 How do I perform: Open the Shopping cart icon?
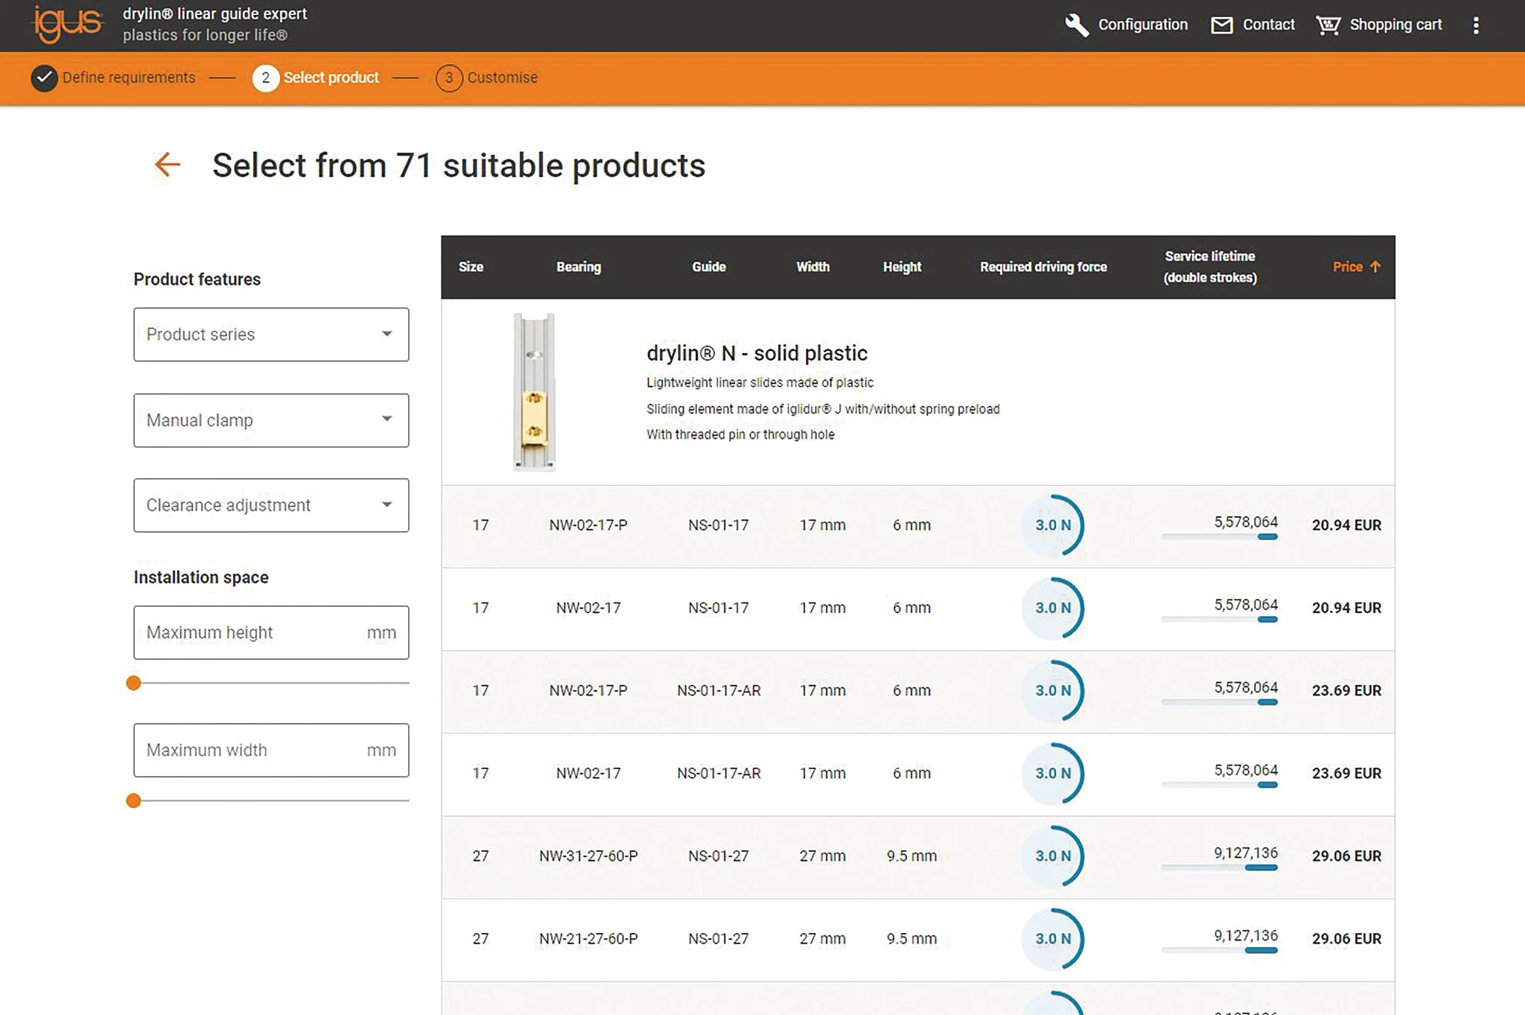pyautogui.click(x=1328, y=25)
